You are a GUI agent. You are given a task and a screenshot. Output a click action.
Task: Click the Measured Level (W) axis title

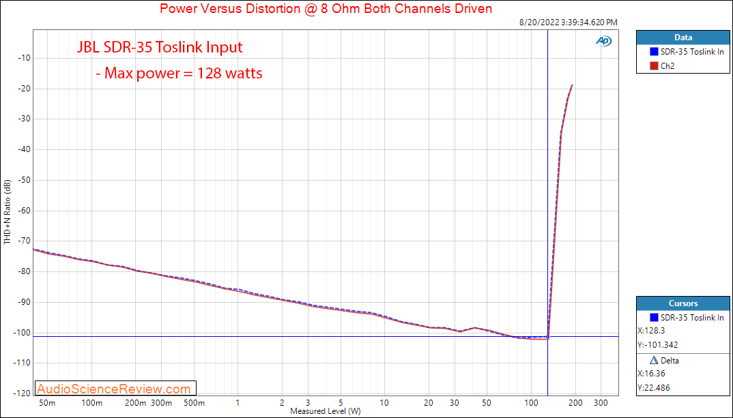[326, 411]
